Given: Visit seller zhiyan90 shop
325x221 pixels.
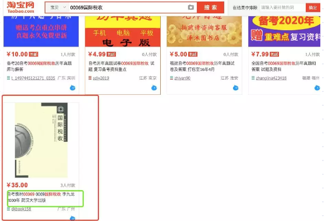Looking at the screenshot, I should pyautogui.click(x=182, y=78).
